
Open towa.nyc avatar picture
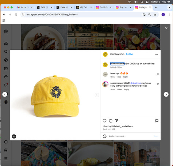105,74
